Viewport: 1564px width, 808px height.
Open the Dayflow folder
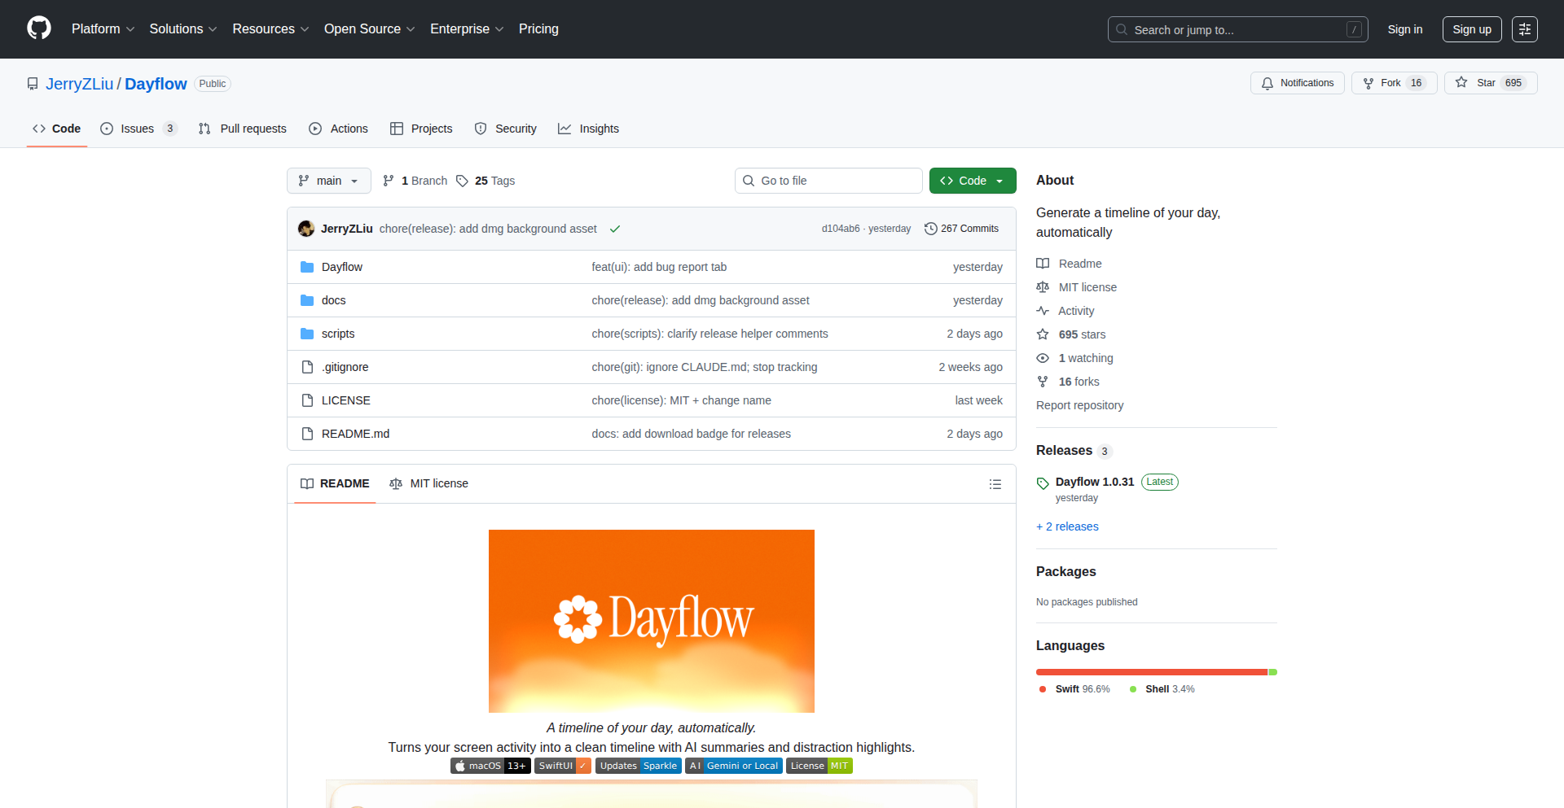pyautogui.click(x=342, y=267)
